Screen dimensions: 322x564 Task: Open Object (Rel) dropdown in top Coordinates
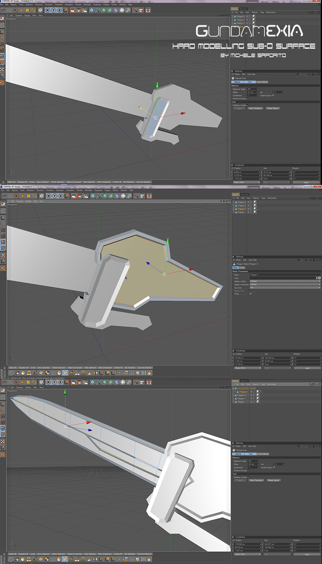coord(247,182)
